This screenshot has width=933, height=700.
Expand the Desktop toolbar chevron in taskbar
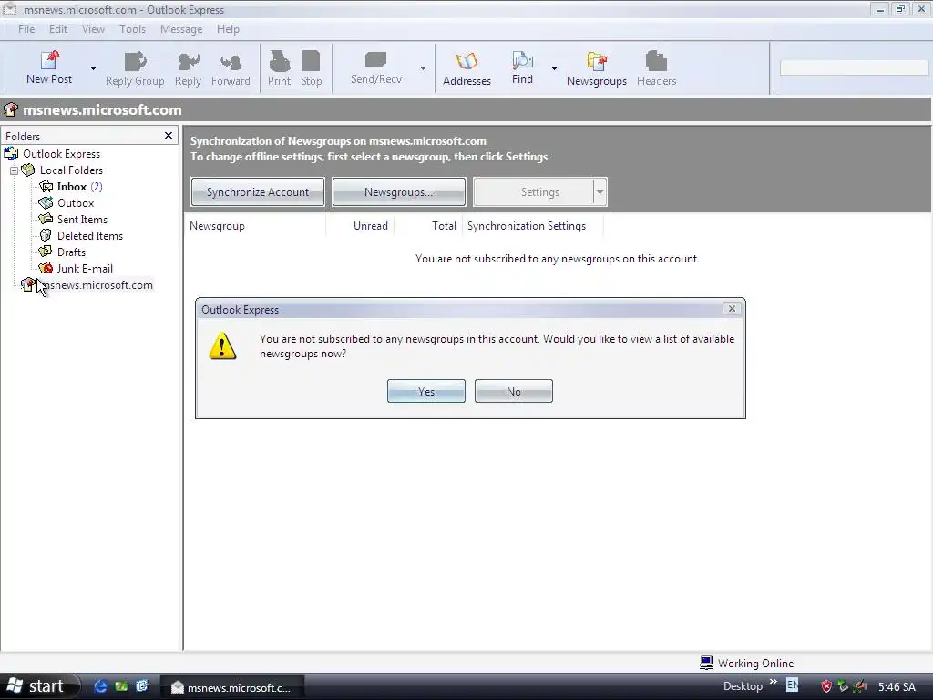click(773, 682)
